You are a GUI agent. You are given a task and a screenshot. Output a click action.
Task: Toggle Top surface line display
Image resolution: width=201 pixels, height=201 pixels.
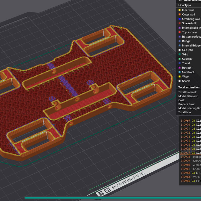tap(189, 32)
